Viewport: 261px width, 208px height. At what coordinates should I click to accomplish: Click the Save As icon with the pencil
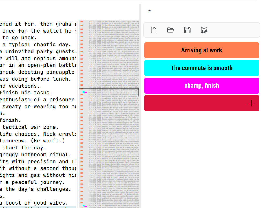pyautogui.click(x=204, y=30)
